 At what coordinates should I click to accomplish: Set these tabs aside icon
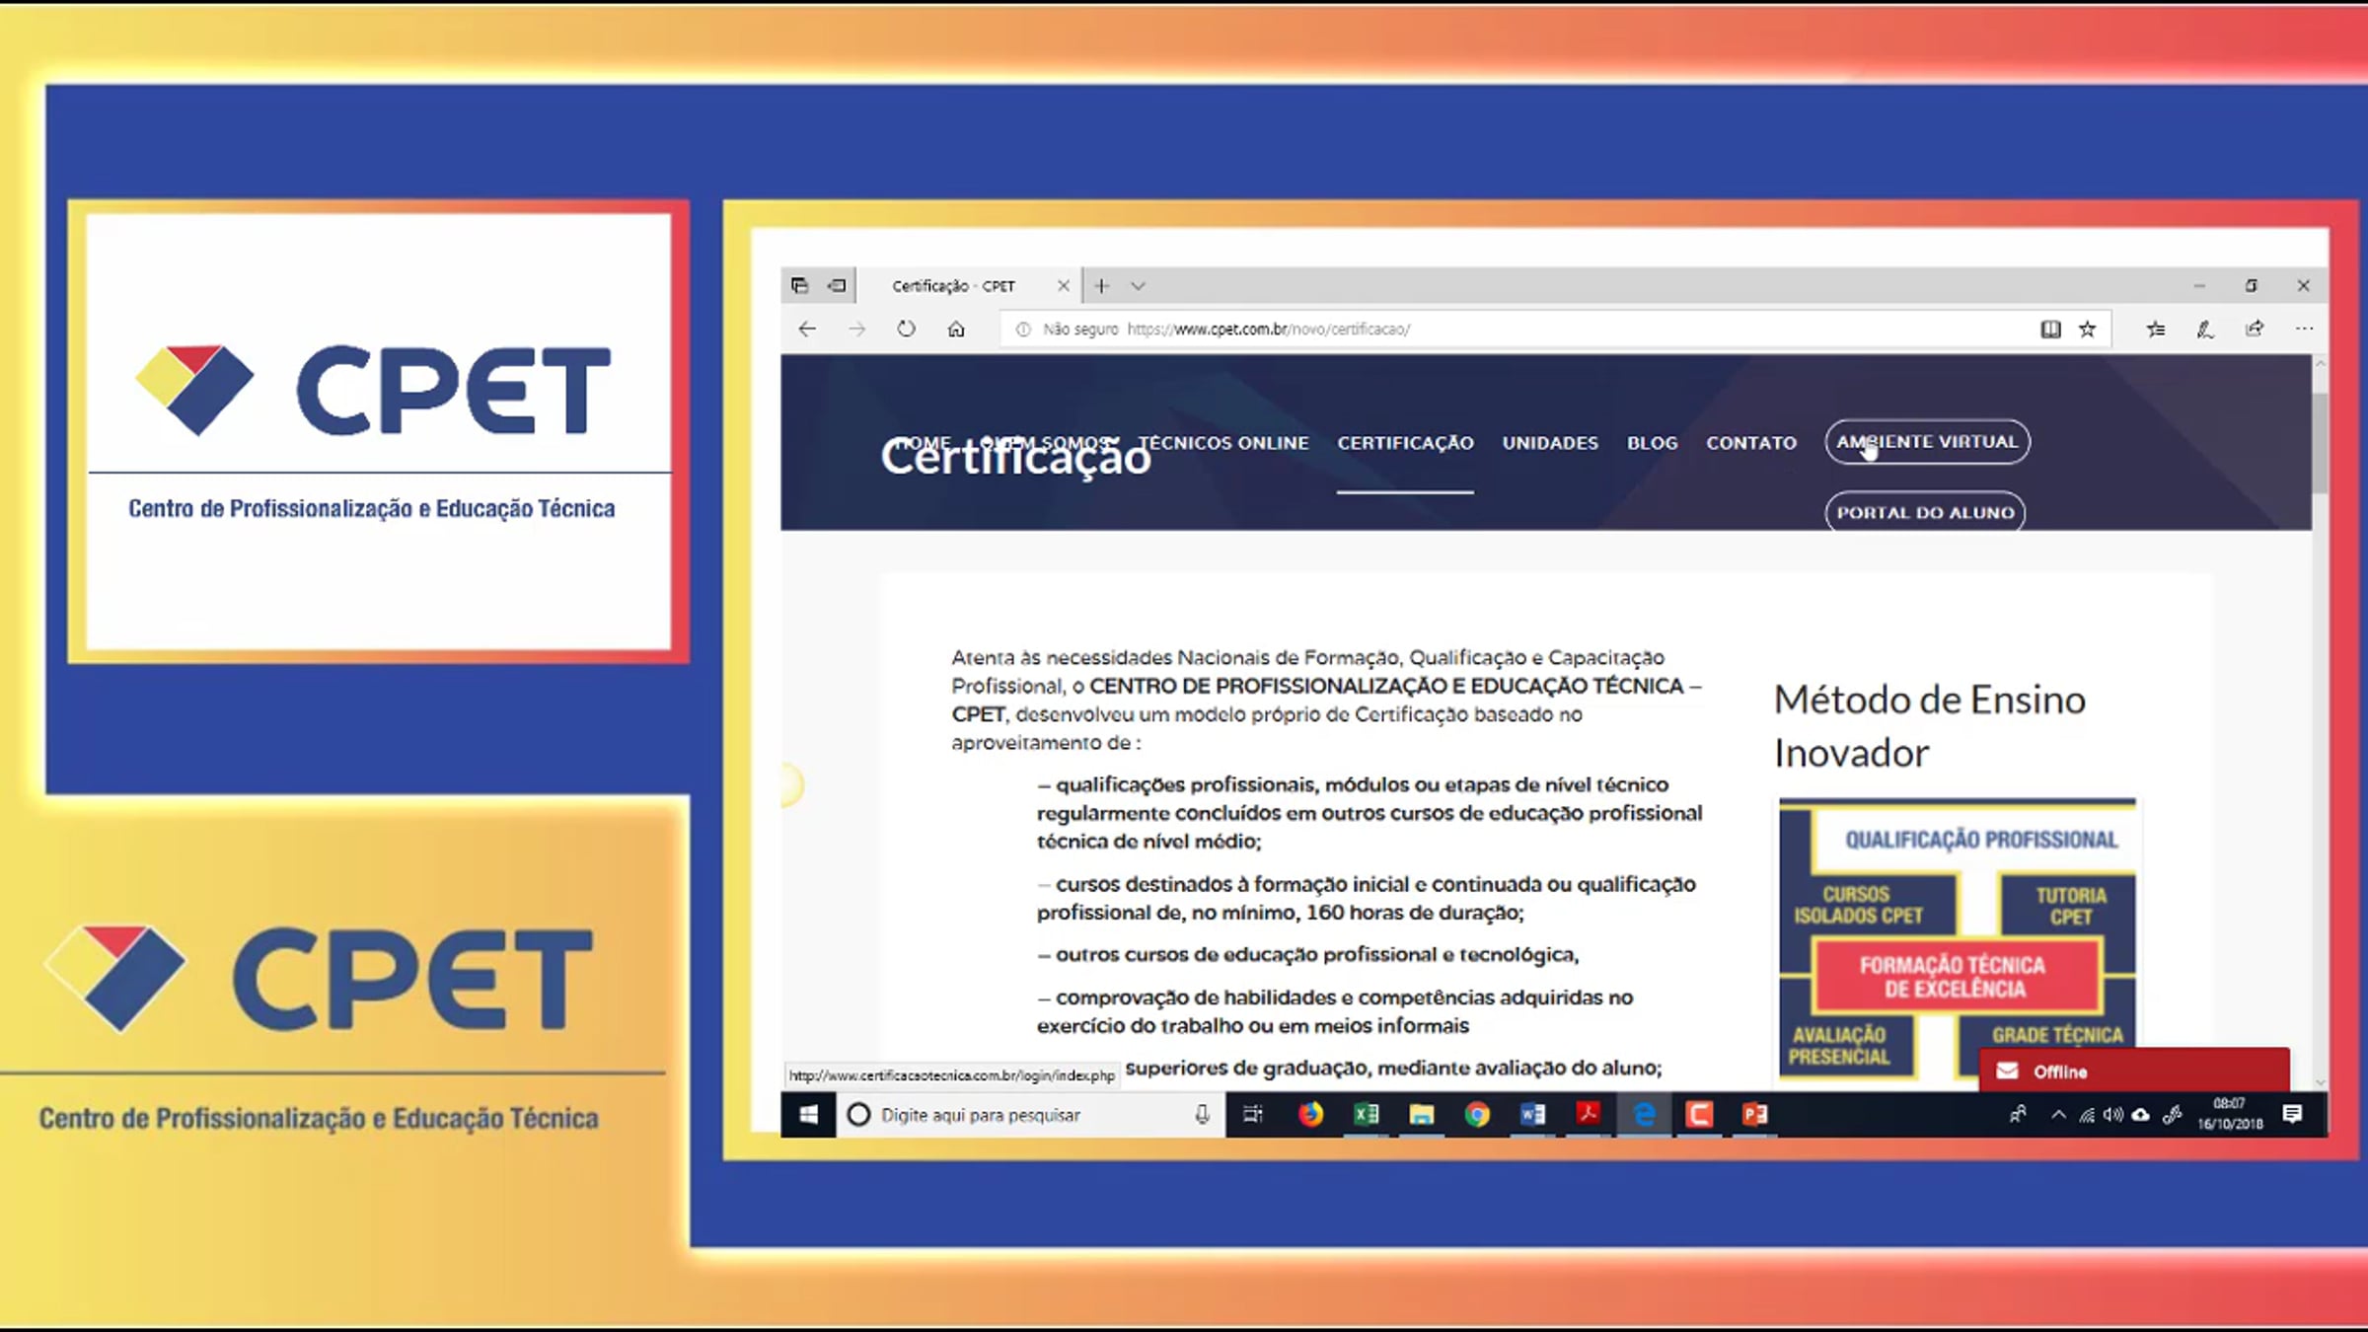[837, 286]
